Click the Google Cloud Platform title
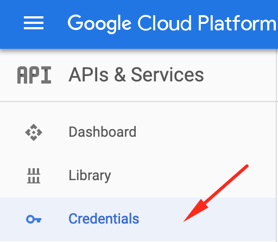The height and width of the screenshot is (242, 278). click(x=172, y=23)
